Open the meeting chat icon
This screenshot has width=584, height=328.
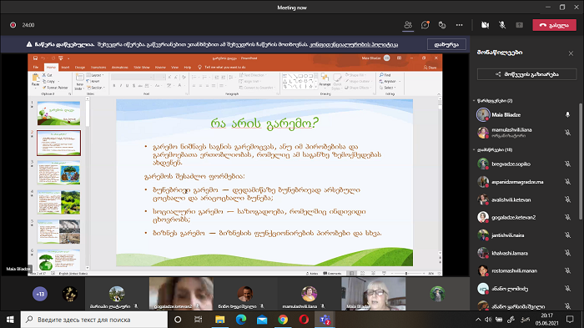pos(425,25)
